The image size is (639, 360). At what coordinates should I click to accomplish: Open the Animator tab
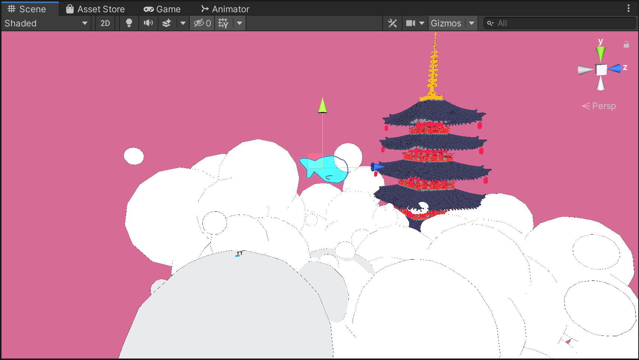pos(225,9)
